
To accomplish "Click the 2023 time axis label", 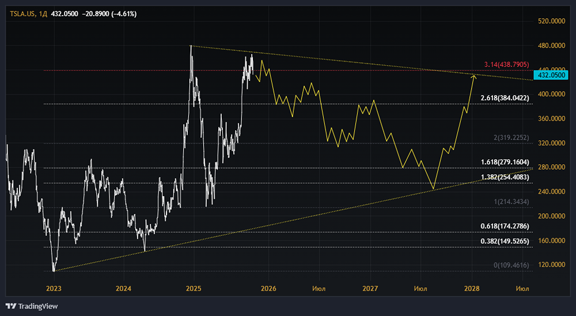I will click(54, 288).
